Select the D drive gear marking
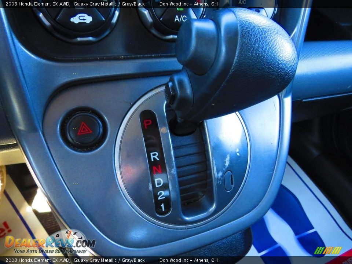 [x=158, y=182]
